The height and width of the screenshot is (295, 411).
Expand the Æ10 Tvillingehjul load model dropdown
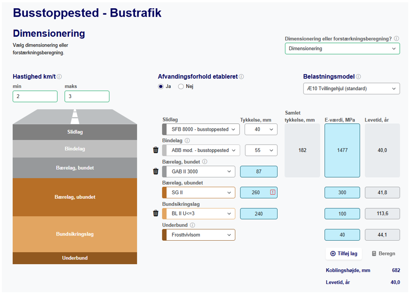pos(351,89)
